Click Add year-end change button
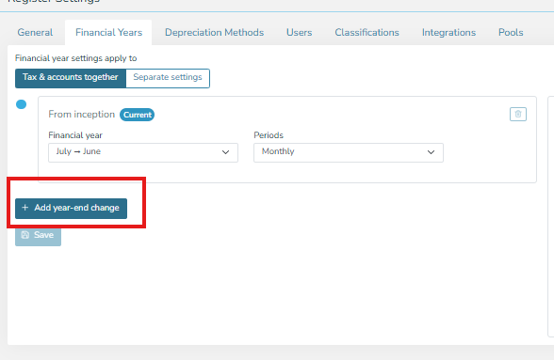This screenshot has width=554, height=360. coord(71,209)
